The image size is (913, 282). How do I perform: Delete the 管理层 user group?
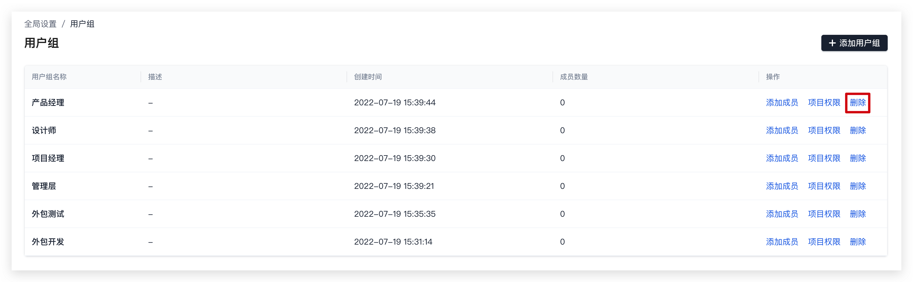(x=858, y=186)
